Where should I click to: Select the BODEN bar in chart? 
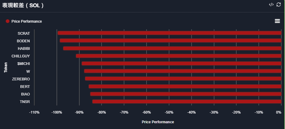[x=170, y=40]
